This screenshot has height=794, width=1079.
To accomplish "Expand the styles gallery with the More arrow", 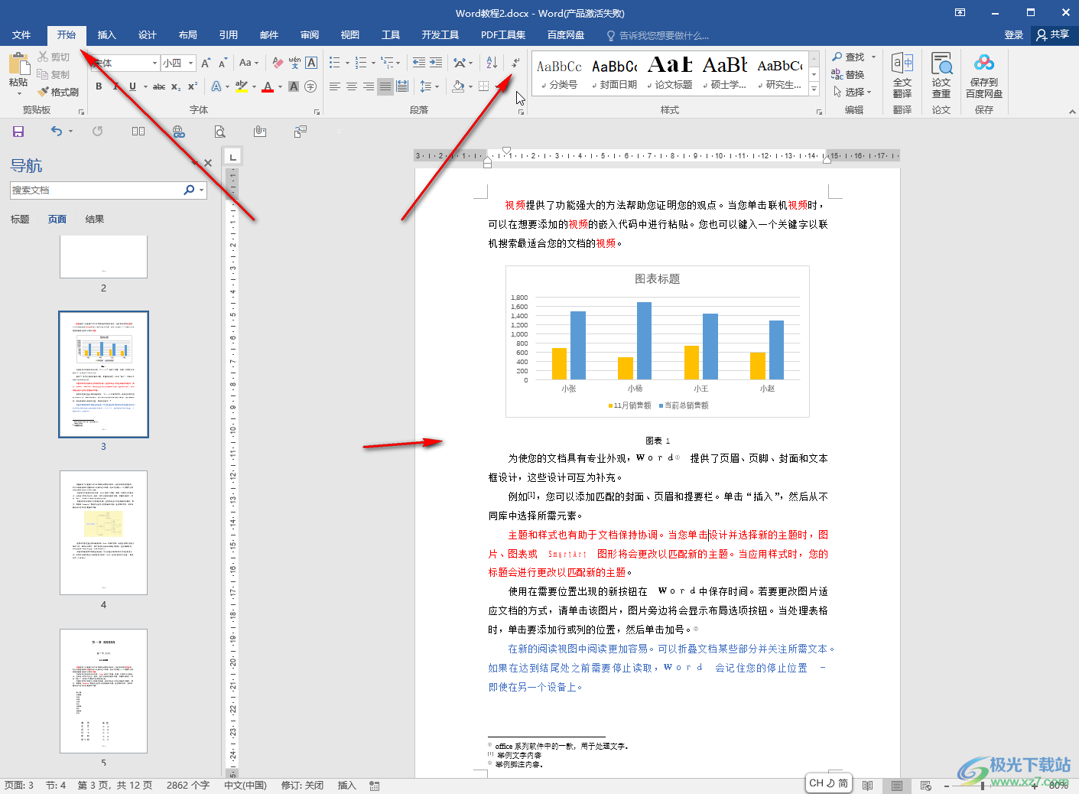I will [x=814, y=89].
